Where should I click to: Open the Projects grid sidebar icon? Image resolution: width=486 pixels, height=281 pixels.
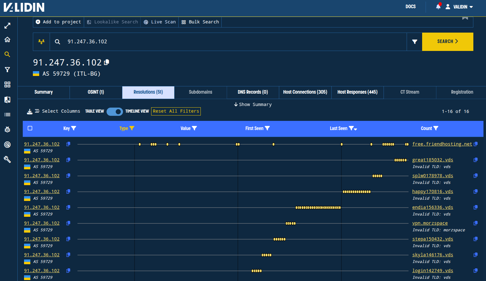coord(7,84)
